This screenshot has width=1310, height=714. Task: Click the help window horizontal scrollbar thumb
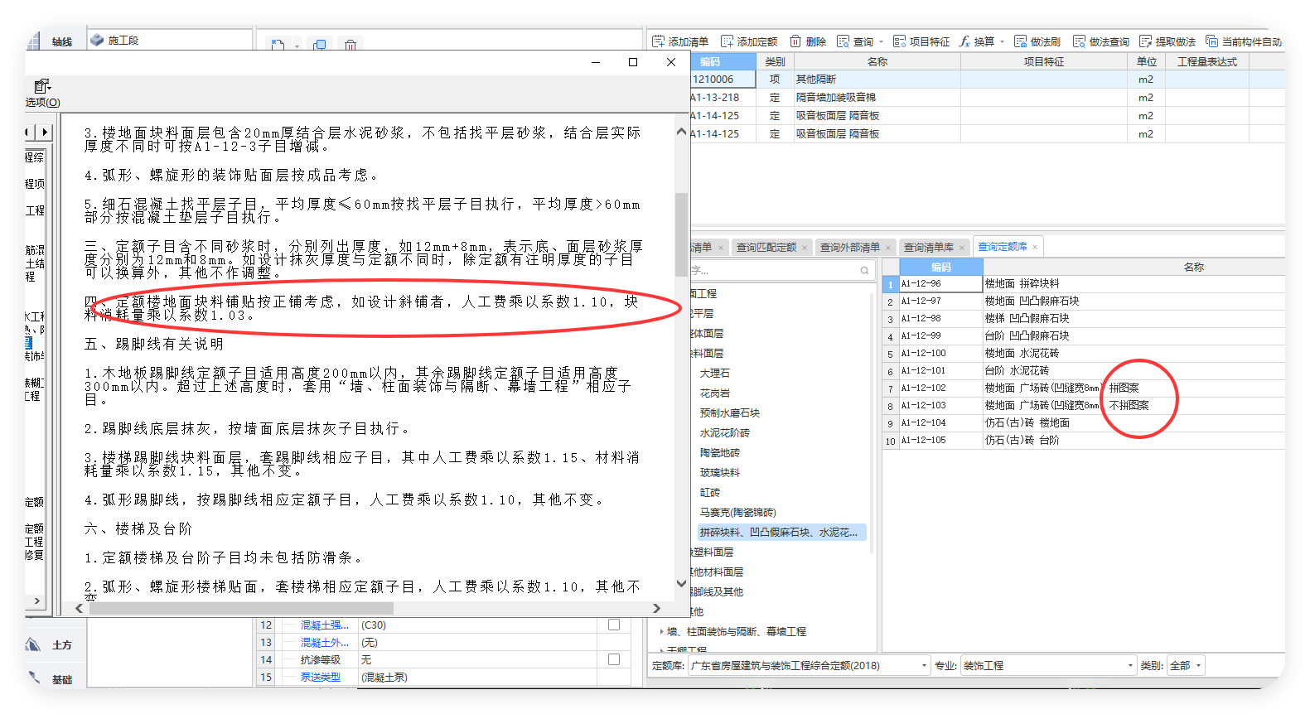pyautogui.click(x=242, y=608)
